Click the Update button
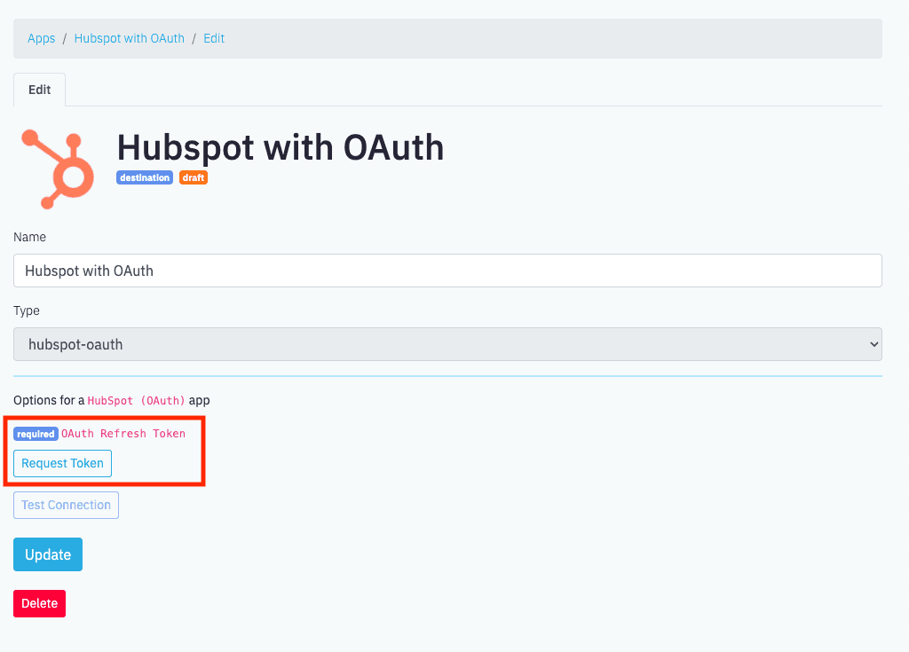Screen dimensions: 909x652 [48, 554]
